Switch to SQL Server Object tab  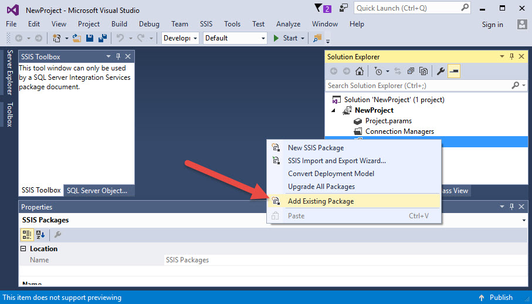coord(97,190)
